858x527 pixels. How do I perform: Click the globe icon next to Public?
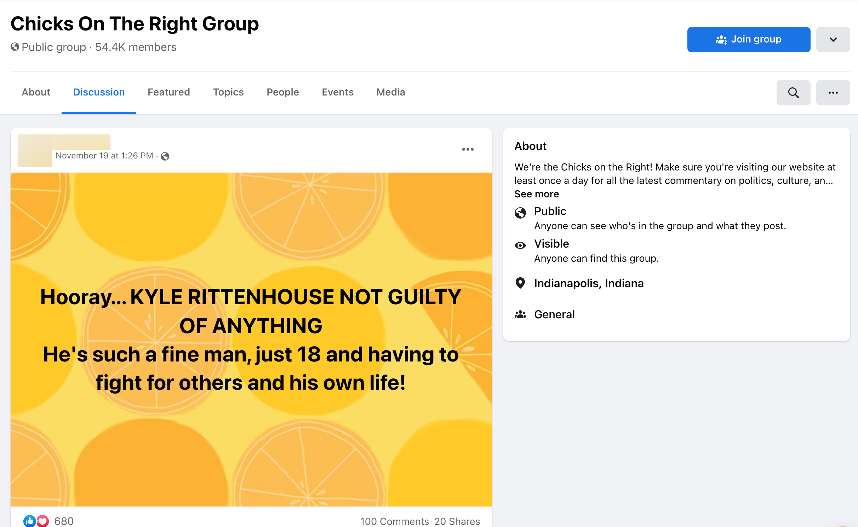(520, 213)
